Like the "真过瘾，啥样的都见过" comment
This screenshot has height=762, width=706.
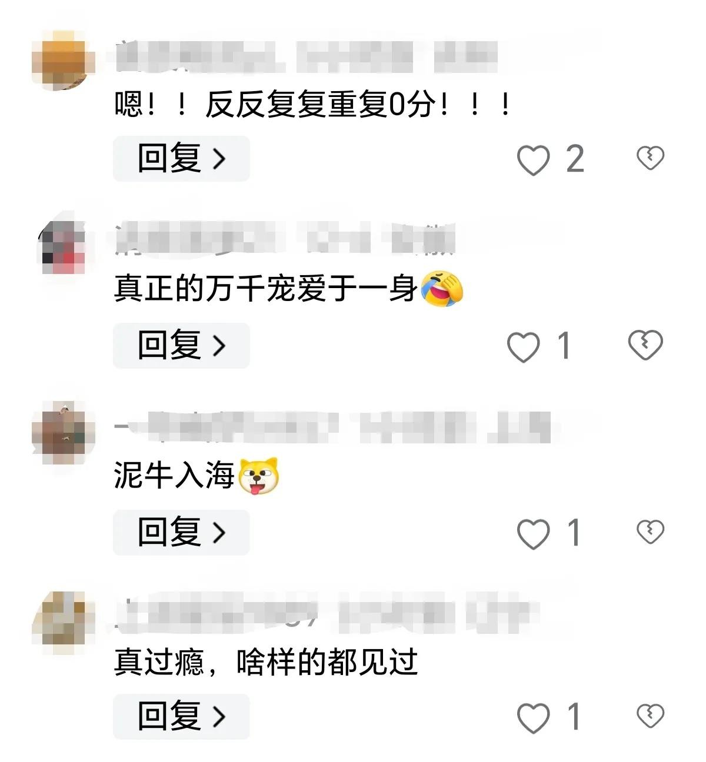(533, 718)
